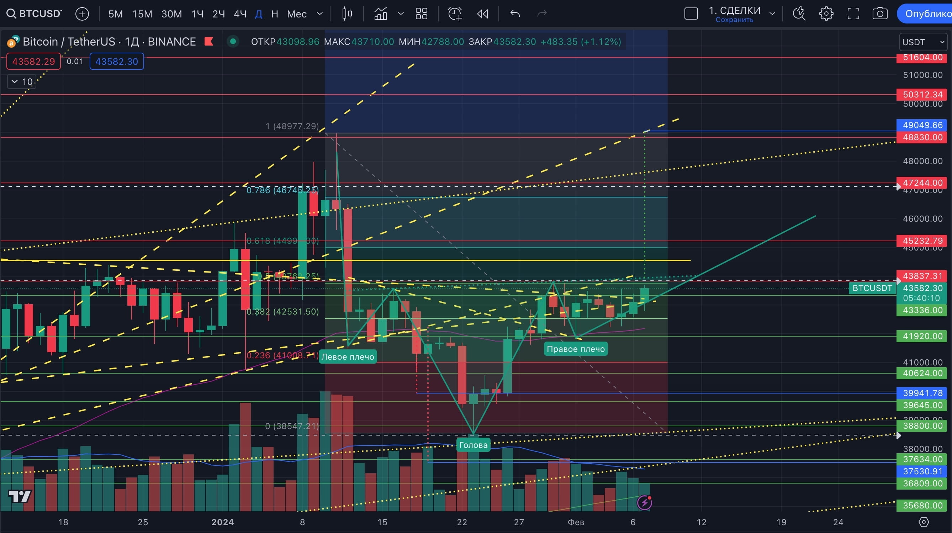Select the 4Ч timeframe
The height and width of the screenshot is (533, 952).
click(x=239, y=14)
